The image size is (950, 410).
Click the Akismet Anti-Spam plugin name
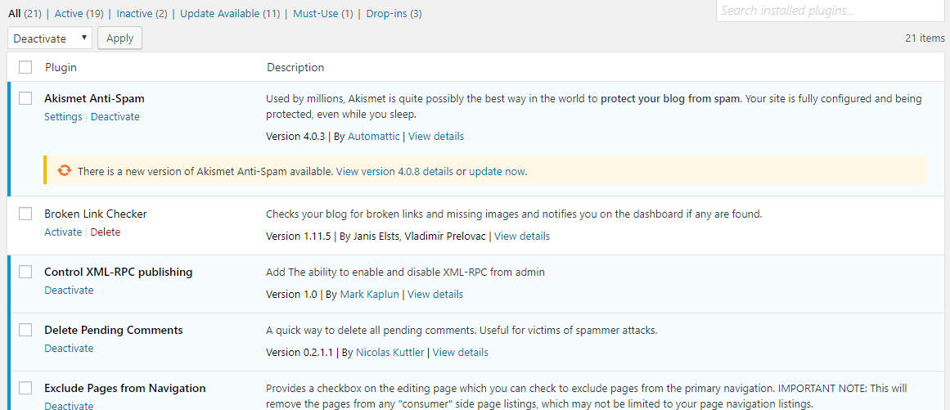(x=95, y=98)
